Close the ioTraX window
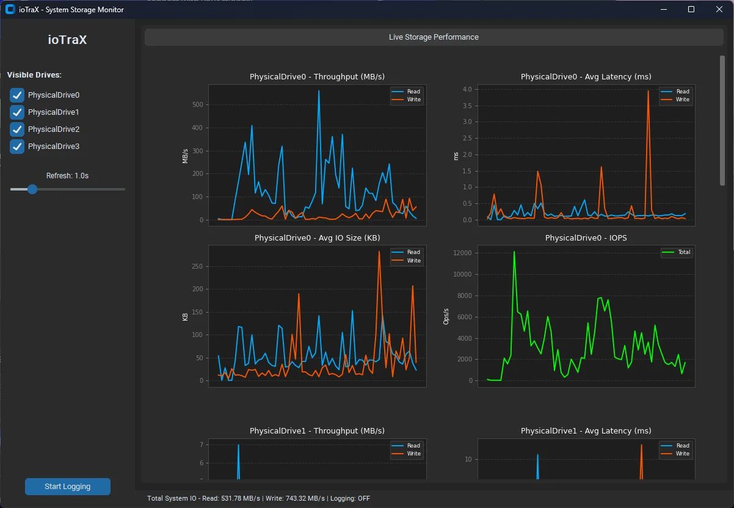The width and height of the screenshot is (734, 508). 719,9
